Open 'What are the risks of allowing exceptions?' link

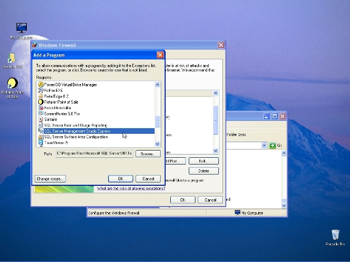click(x=131, y=188)
